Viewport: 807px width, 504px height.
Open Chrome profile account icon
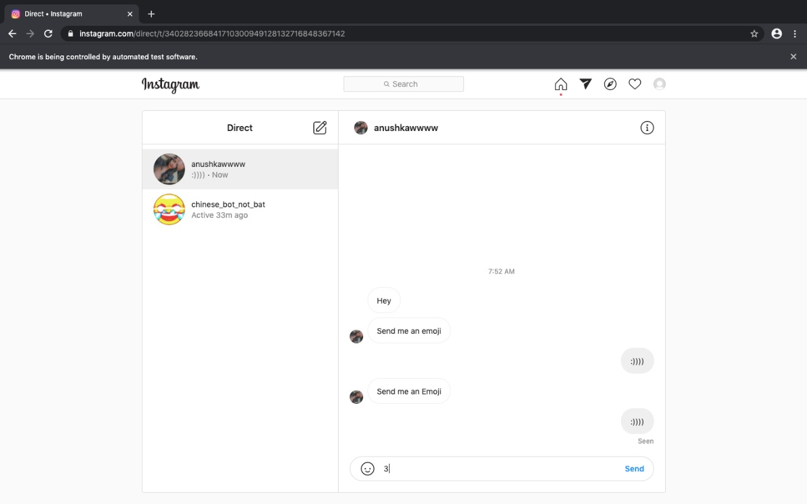click(777, 33)
